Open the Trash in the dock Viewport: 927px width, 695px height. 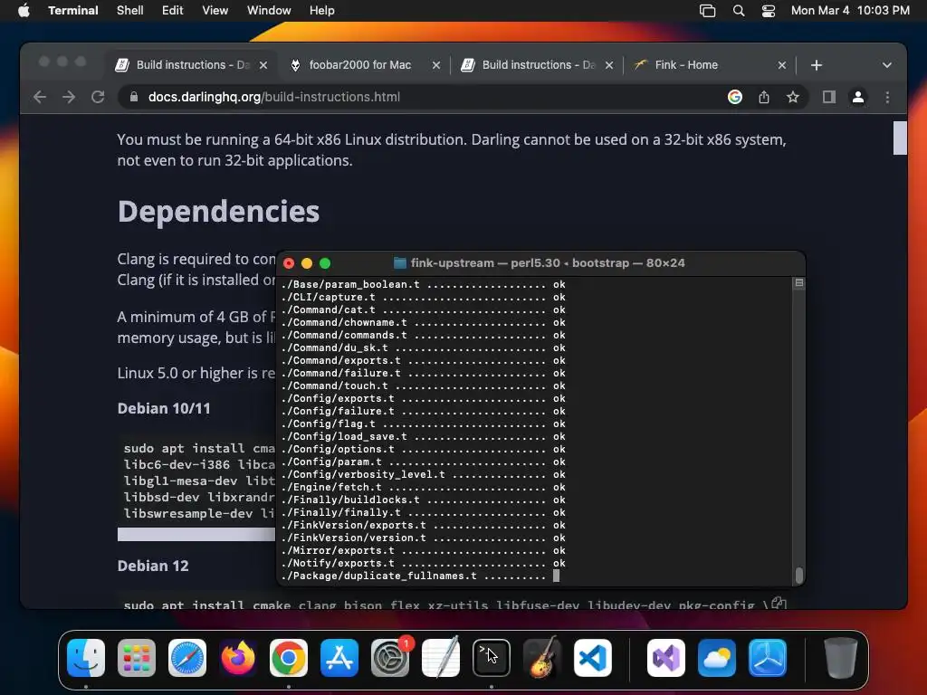840,657
